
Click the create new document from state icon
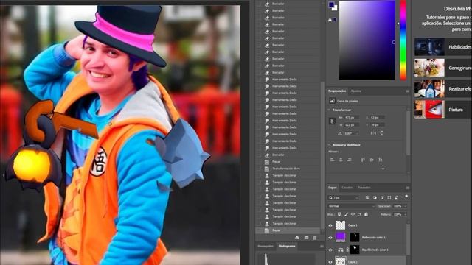coord(296,238)
